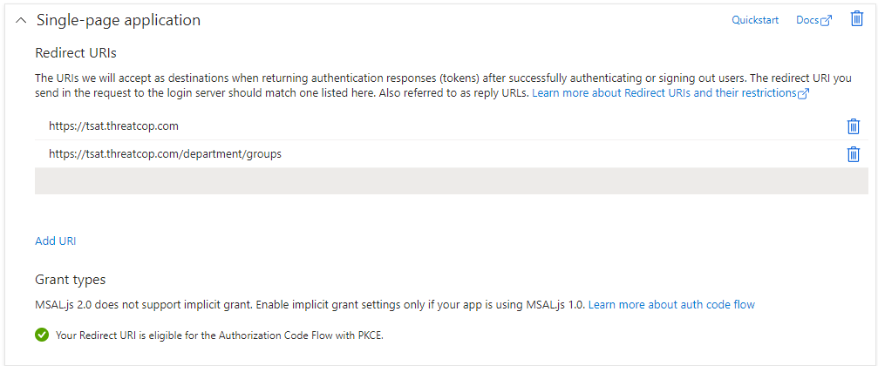Click the Grant types heading
Viewport: 878px width, 366px height.
[x=70, y=280]
